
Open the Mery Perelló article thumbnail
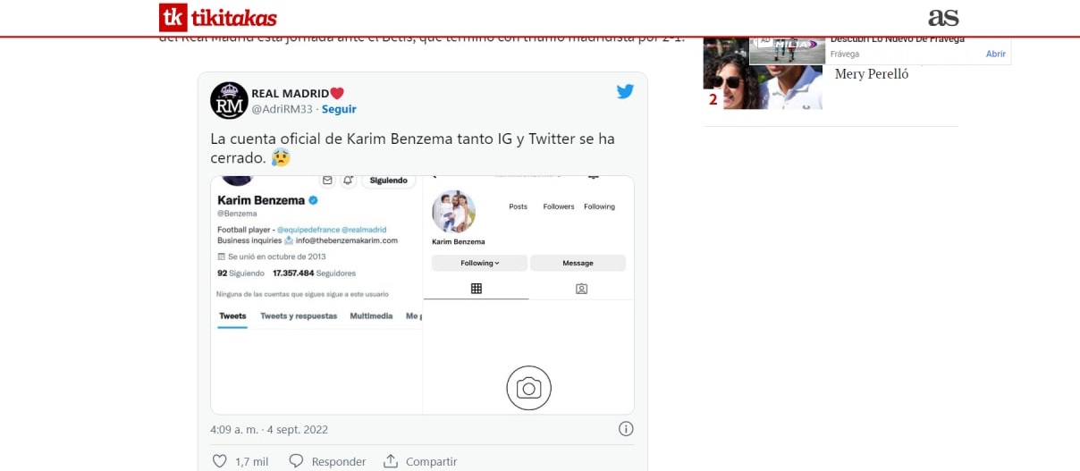(763, 73)
